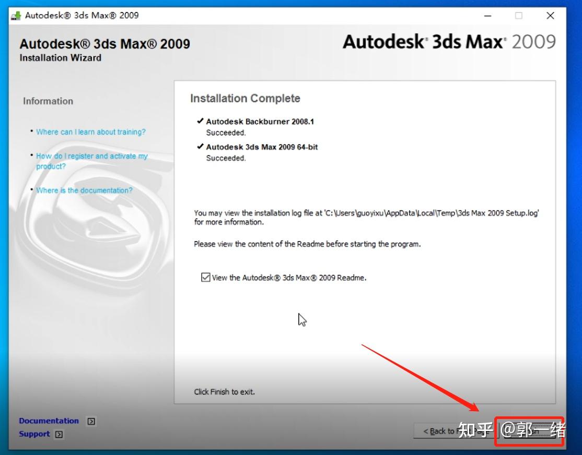Click the 'Information' sidebar heading
This screenshot has height=455, width=582.
[48, 101]
